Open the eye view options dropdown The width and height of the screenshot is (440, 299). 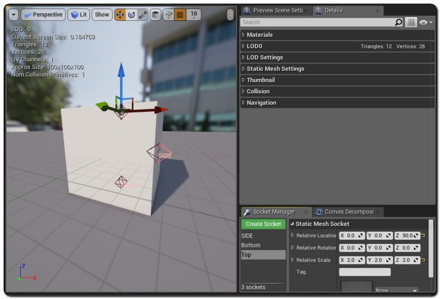pos(426,22)
